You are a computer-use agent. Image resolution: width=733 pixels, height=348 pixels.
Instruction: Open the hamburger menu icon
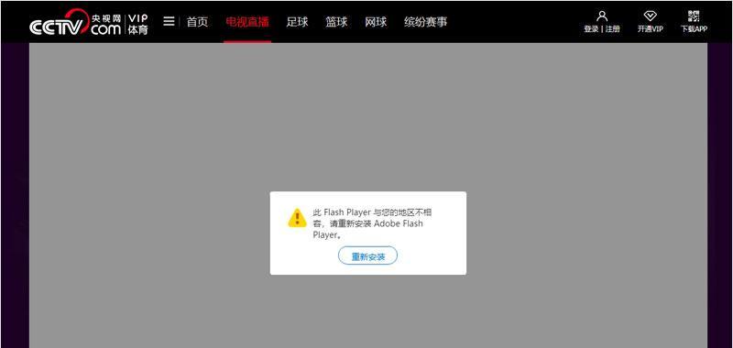(169, 21)
